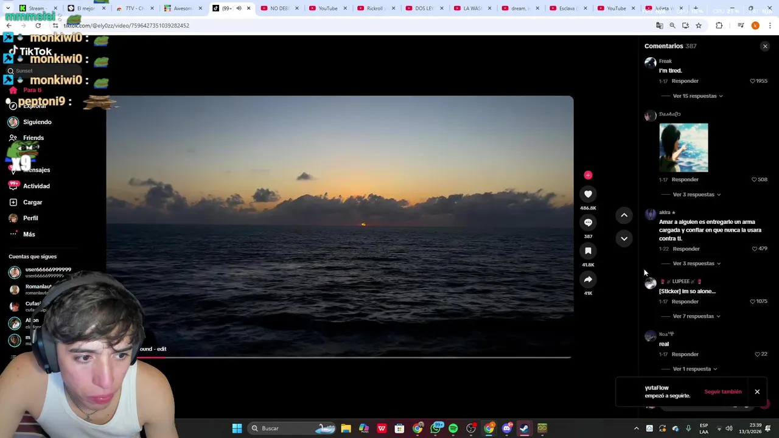Open the Chrome profile avatar
This screenshot has width=779, height=438.
click(755, 26)
